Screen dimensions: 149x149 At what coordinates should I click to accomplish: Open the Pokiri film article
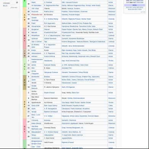click(34, 23)
